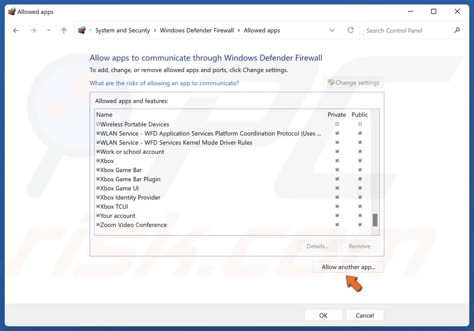Toggle Public for Your account
The height and width of the screenshot is (331, 474).
coord(360,216)
